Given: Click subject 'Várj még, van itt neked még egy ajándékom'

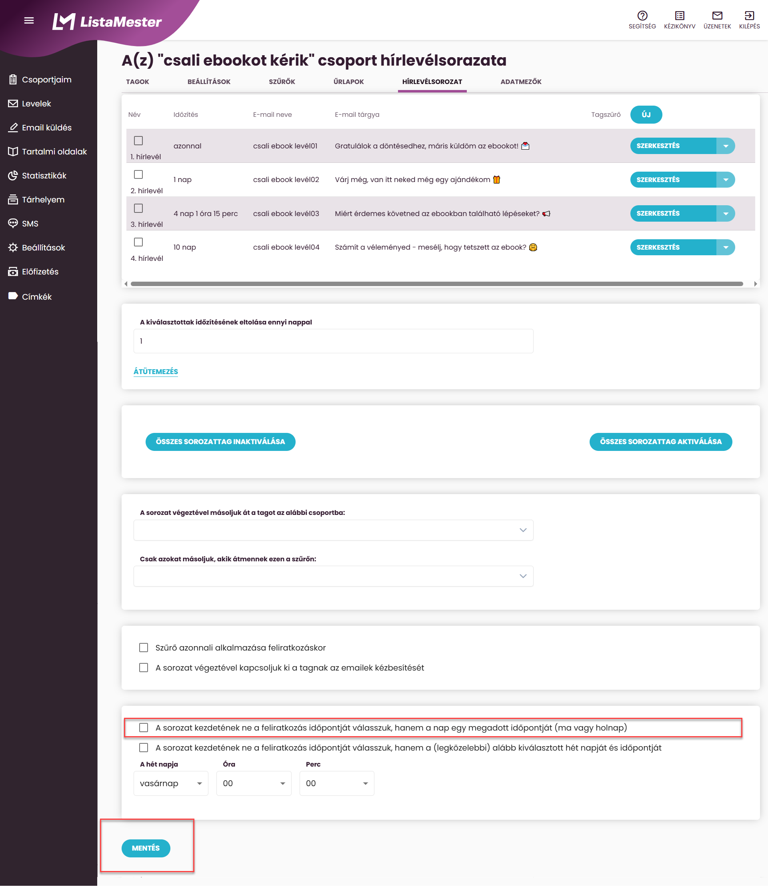Looking at the screenshot, I should coord(412,180).
